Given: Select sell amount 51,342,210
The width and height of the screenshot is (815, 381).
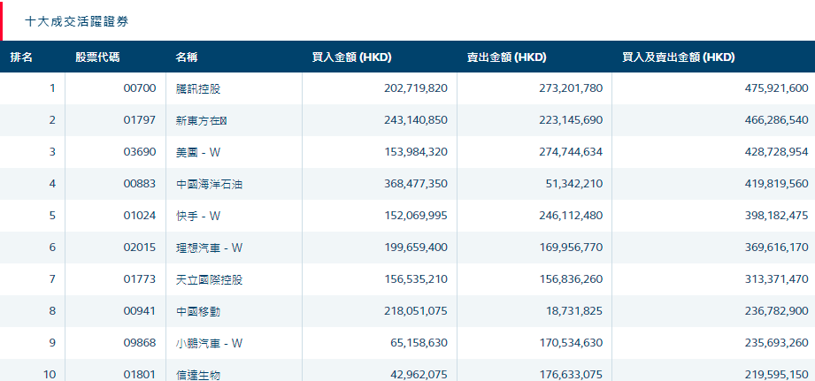Looking at the screenshot, I should coord(573,184).
